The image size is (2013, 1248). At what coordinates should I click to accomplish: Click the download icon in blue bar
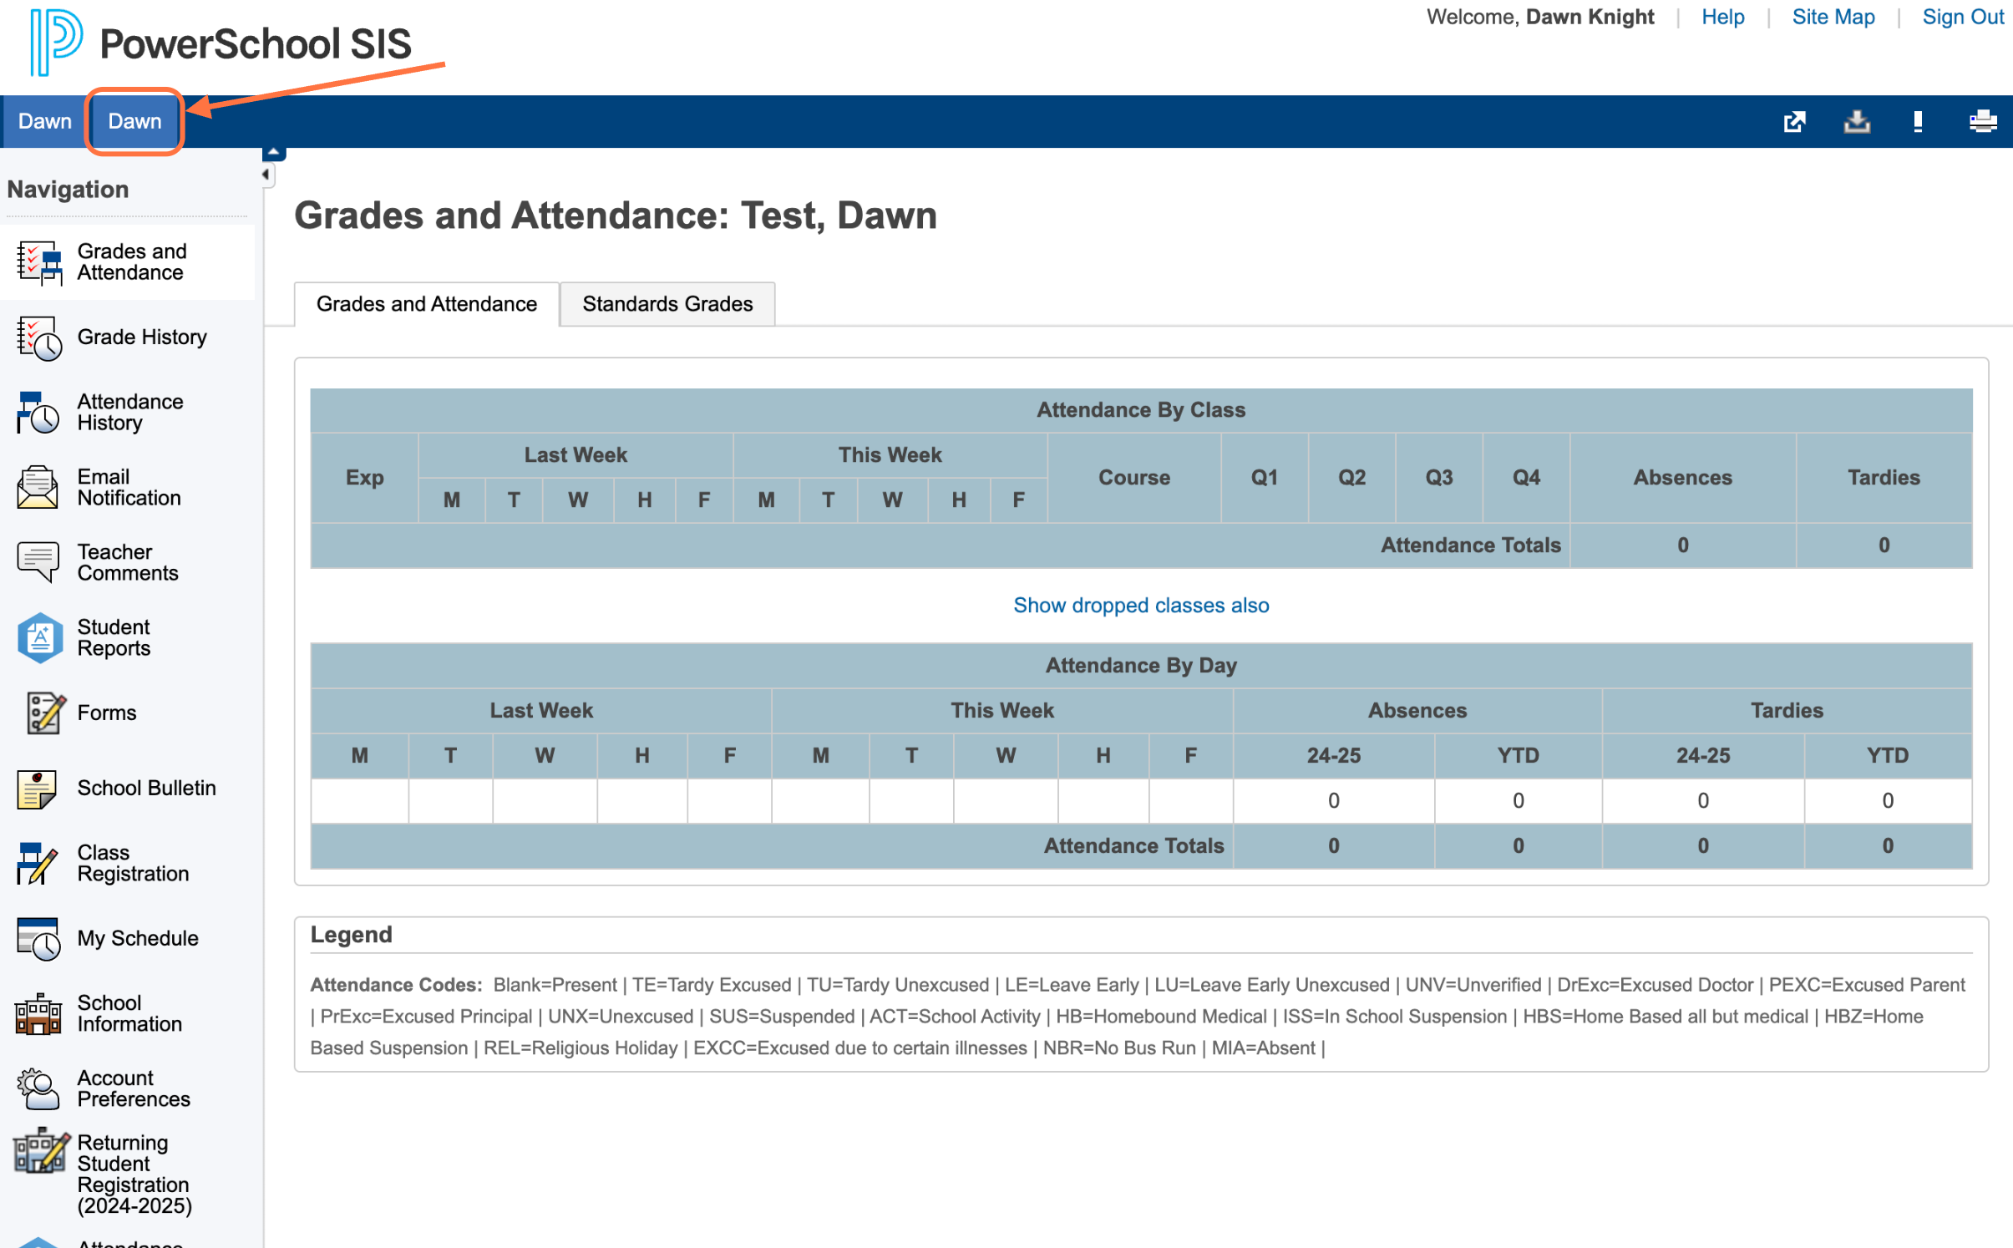coord(1856,121)
